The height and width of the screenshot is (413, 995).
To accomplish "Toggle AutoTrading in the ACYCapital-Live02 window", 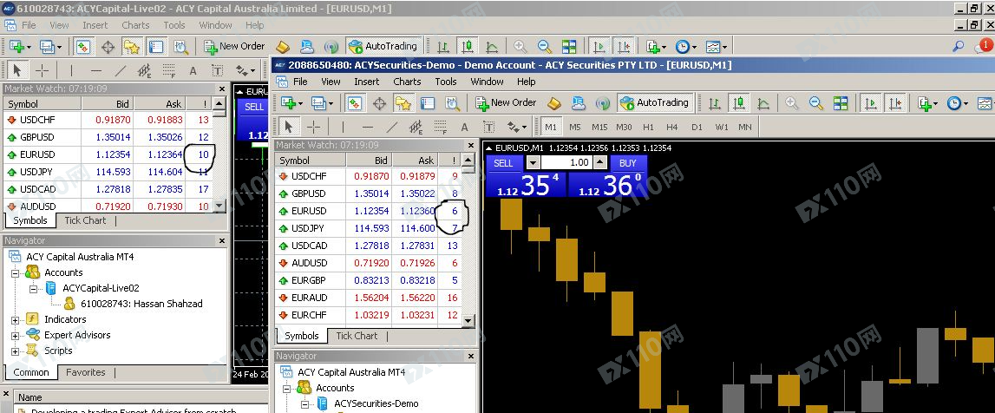I will (383, 46).
